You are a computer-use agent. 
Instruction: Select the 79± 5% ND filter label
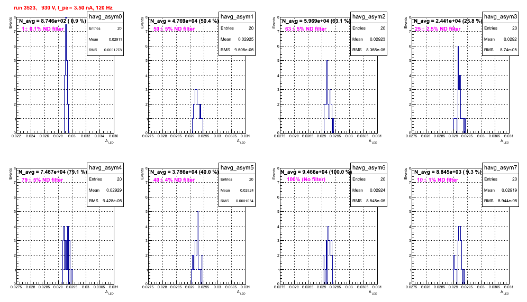[x=42, y=180]
